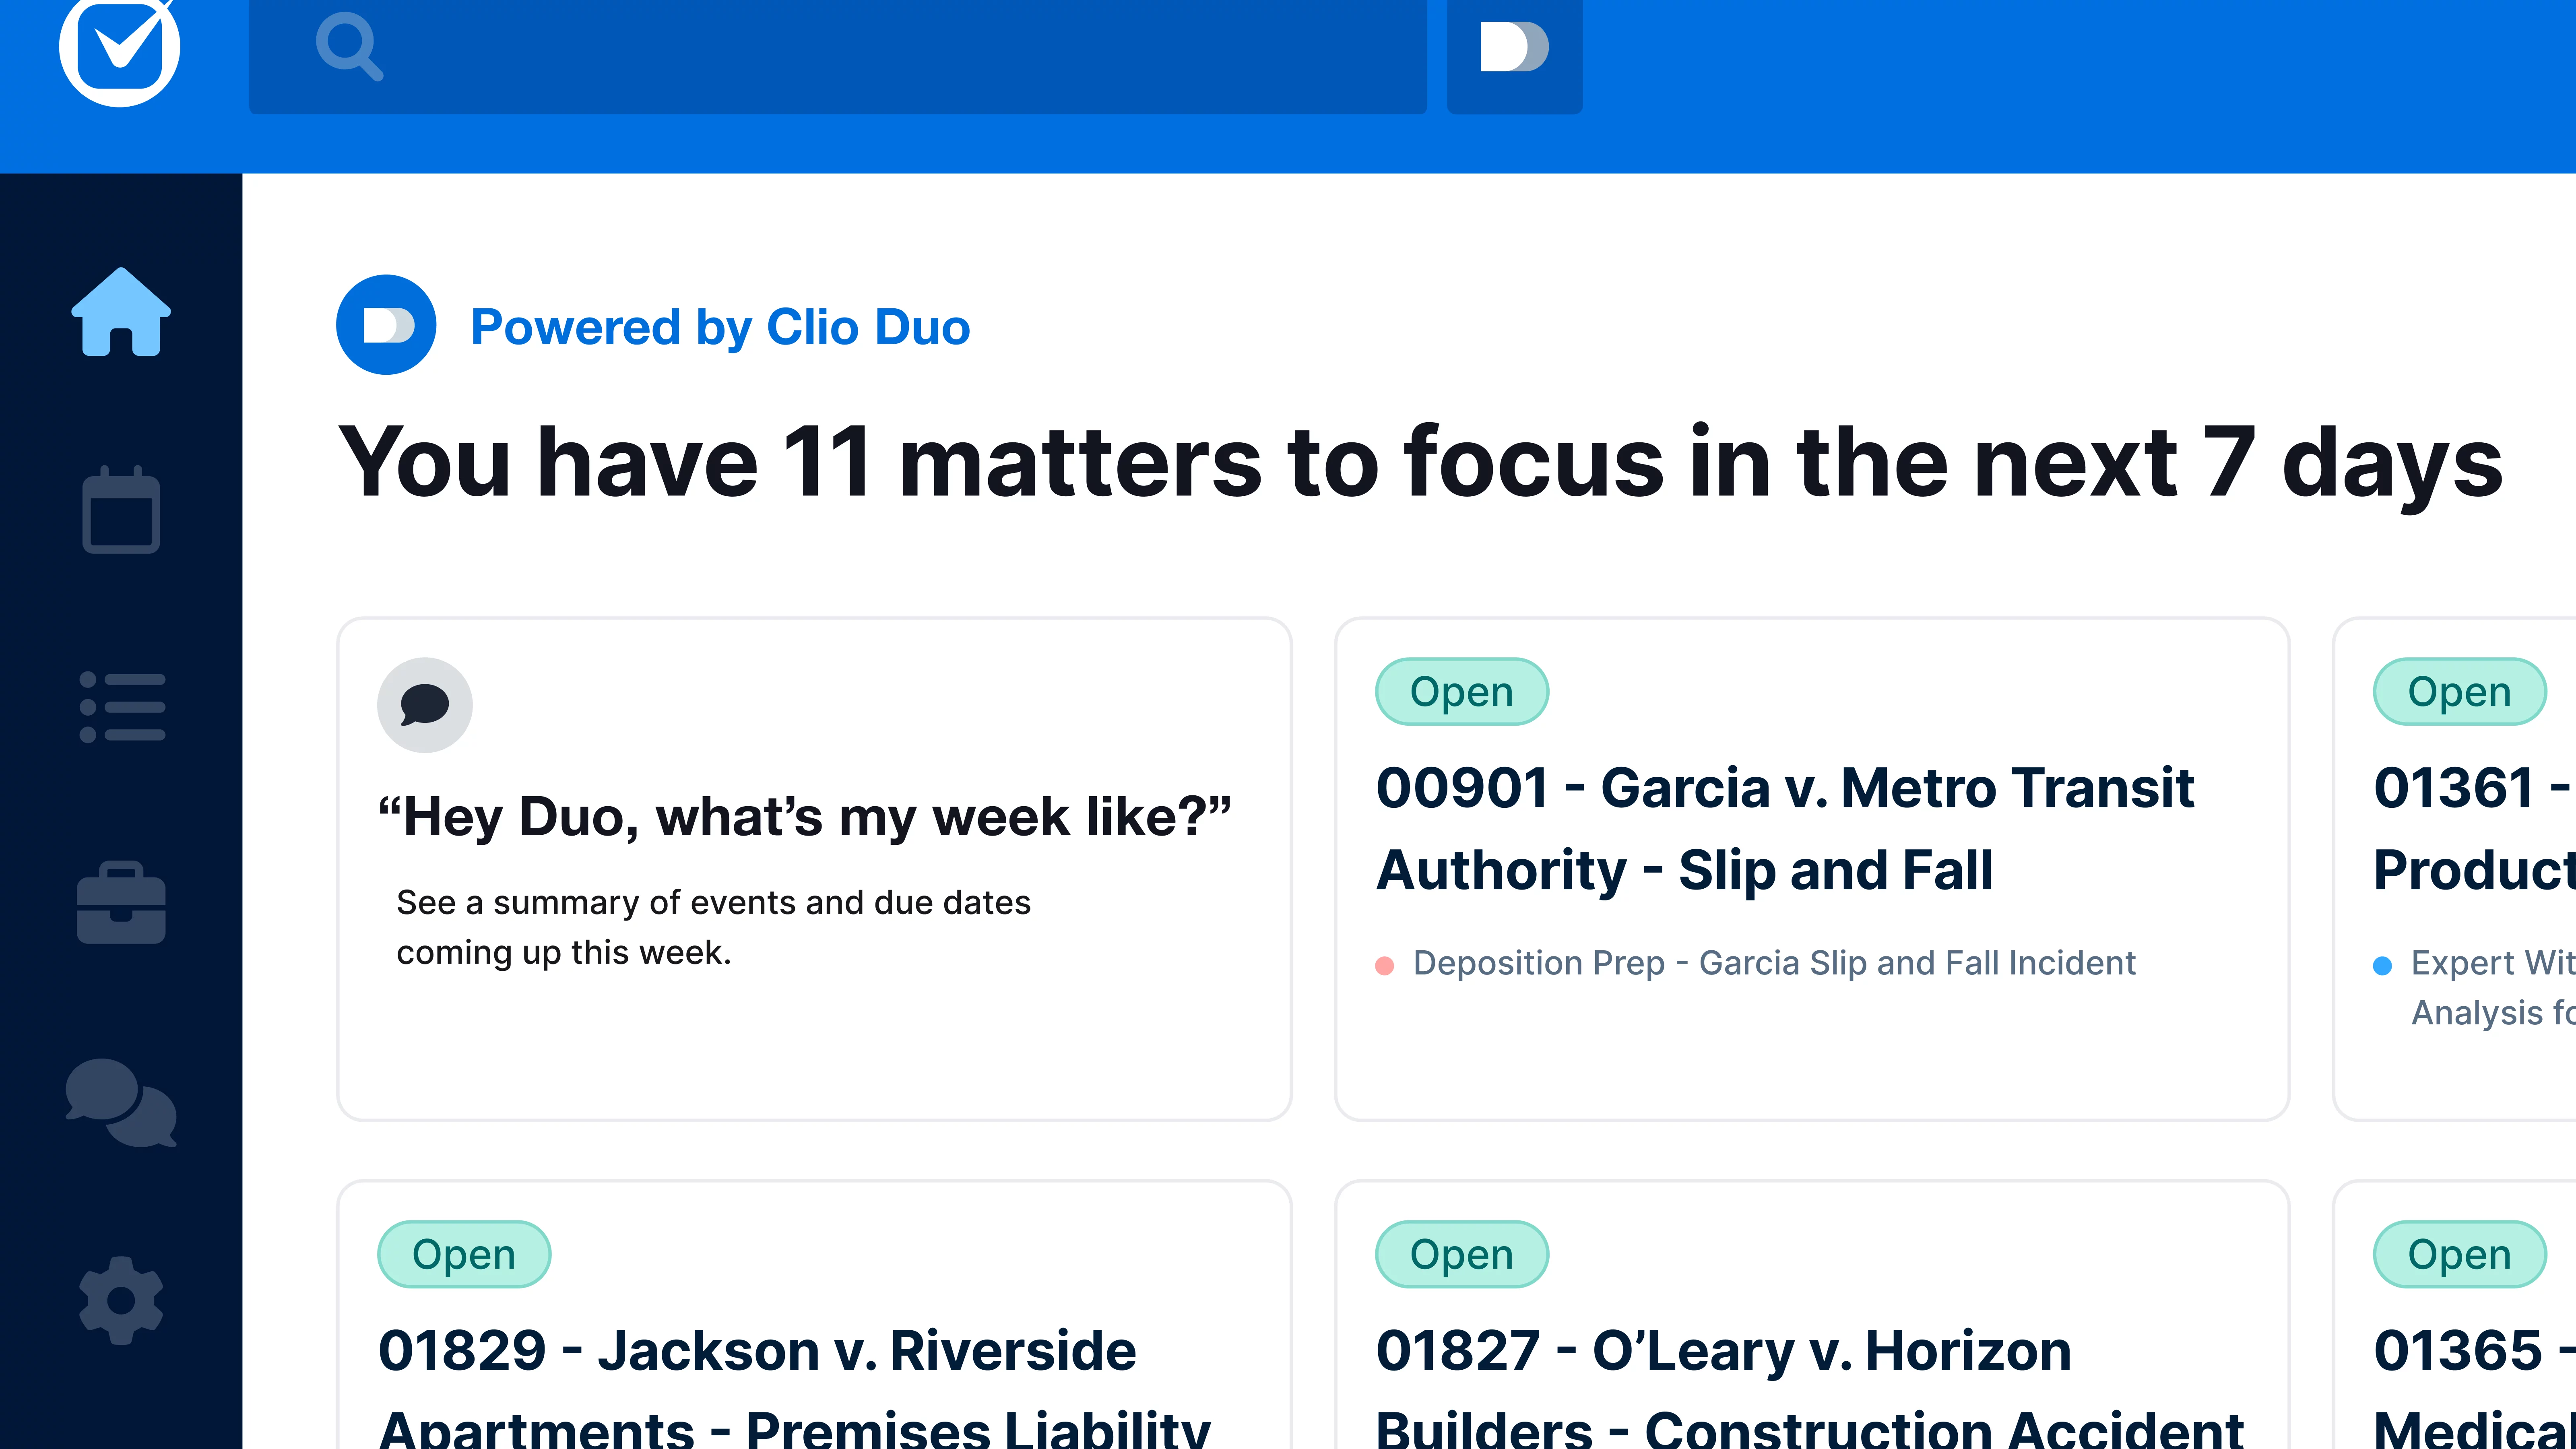Click the Open status badge on the Garcia matter
Screen dimensions: 2576x1449
(1461, 692)
